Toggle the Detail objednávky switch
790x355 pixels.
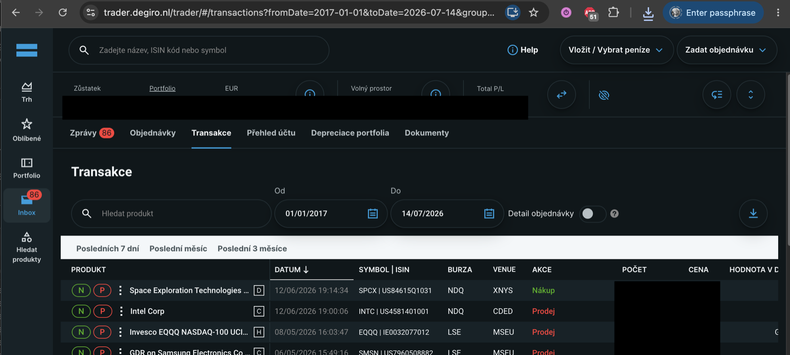click(592, 213)
